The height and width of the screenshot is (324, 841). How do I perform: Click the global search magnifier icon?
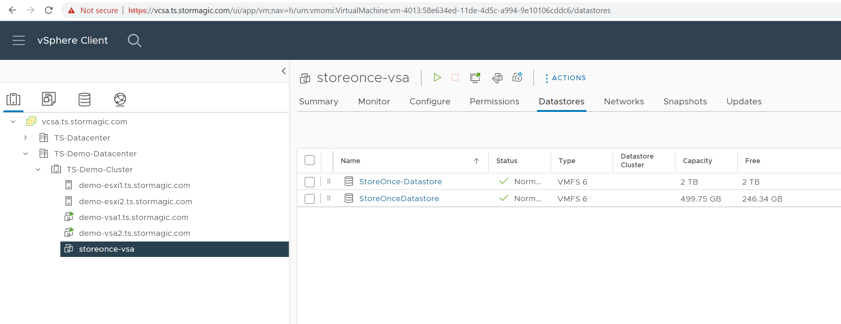[x=134, y=40]
